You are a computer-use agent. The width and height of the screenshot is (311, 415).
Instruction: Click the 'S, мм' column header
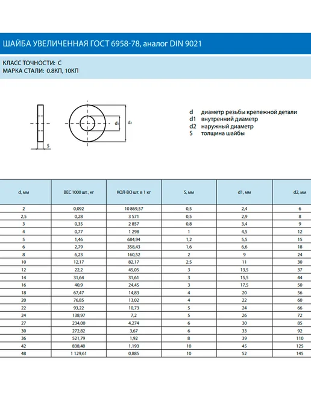coord(189,192)
